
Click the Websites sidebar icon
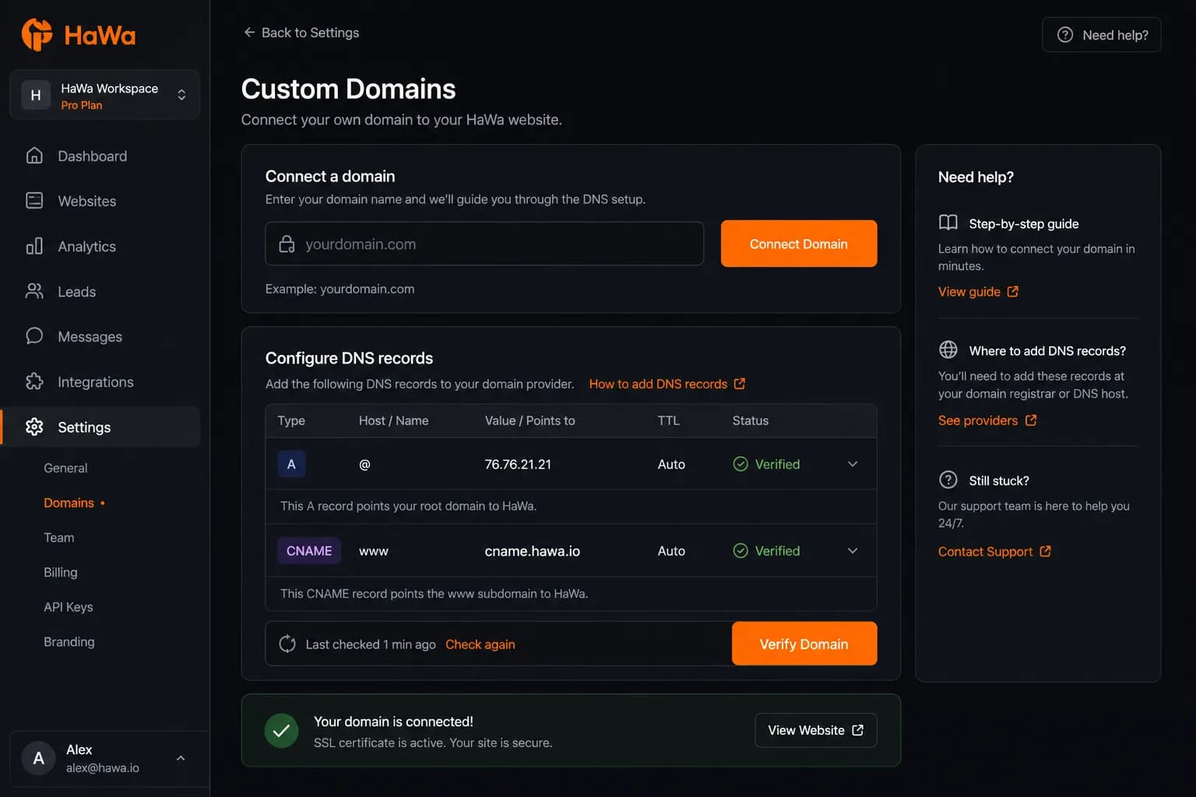(x=34, y=201)
